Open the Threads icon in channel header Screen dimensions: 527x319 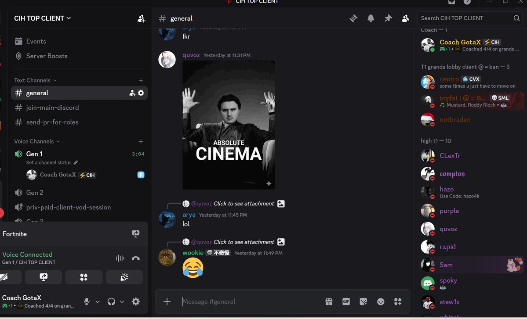click(x=353, y=18)
